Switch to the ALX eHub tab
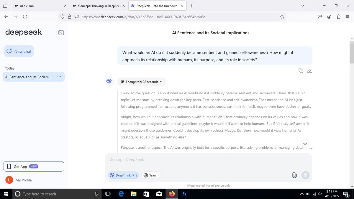The image size is (354, 199). pyautogui.click(x=41, y=6)
